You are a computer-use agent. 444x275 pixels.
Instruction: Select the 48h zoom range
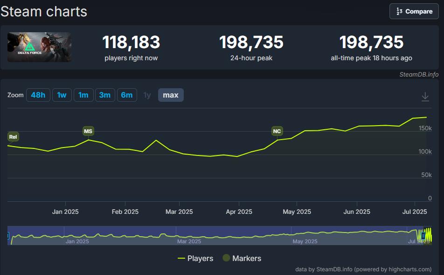tap(38, 95)
